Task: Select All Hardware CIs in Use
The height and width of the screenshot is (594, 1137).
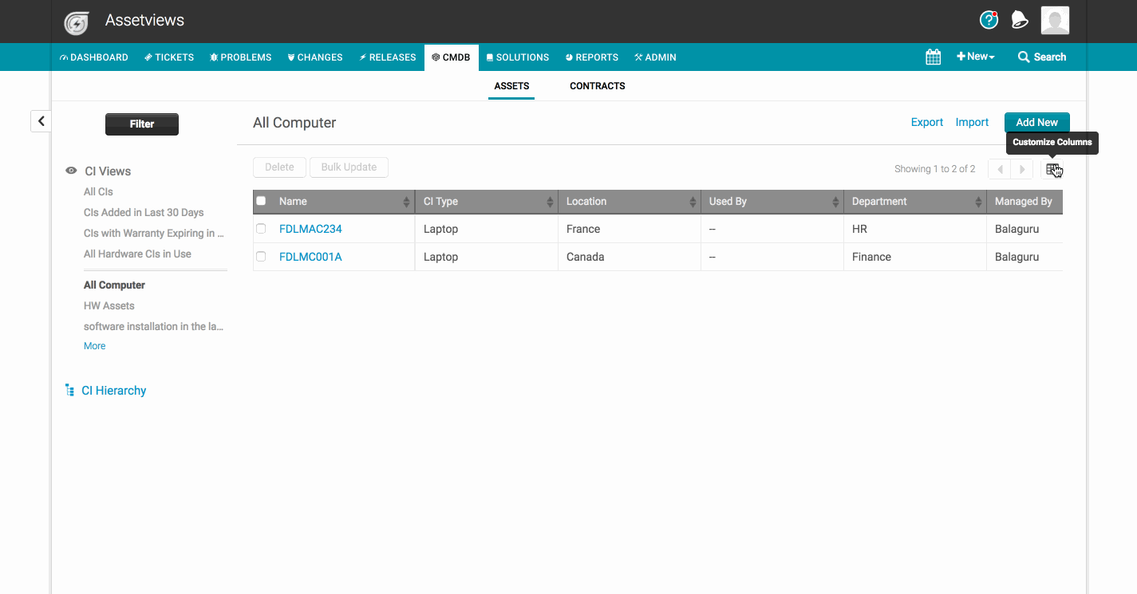Action: coord(137,254)
